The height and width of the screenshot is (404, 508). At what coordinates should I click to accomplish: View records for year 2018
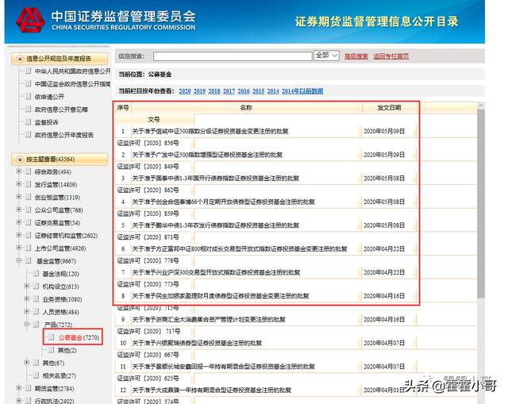(x=214, y=91)
